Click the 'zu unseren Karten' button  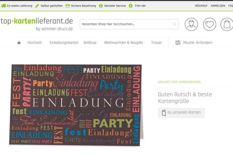tap(181, 113)
